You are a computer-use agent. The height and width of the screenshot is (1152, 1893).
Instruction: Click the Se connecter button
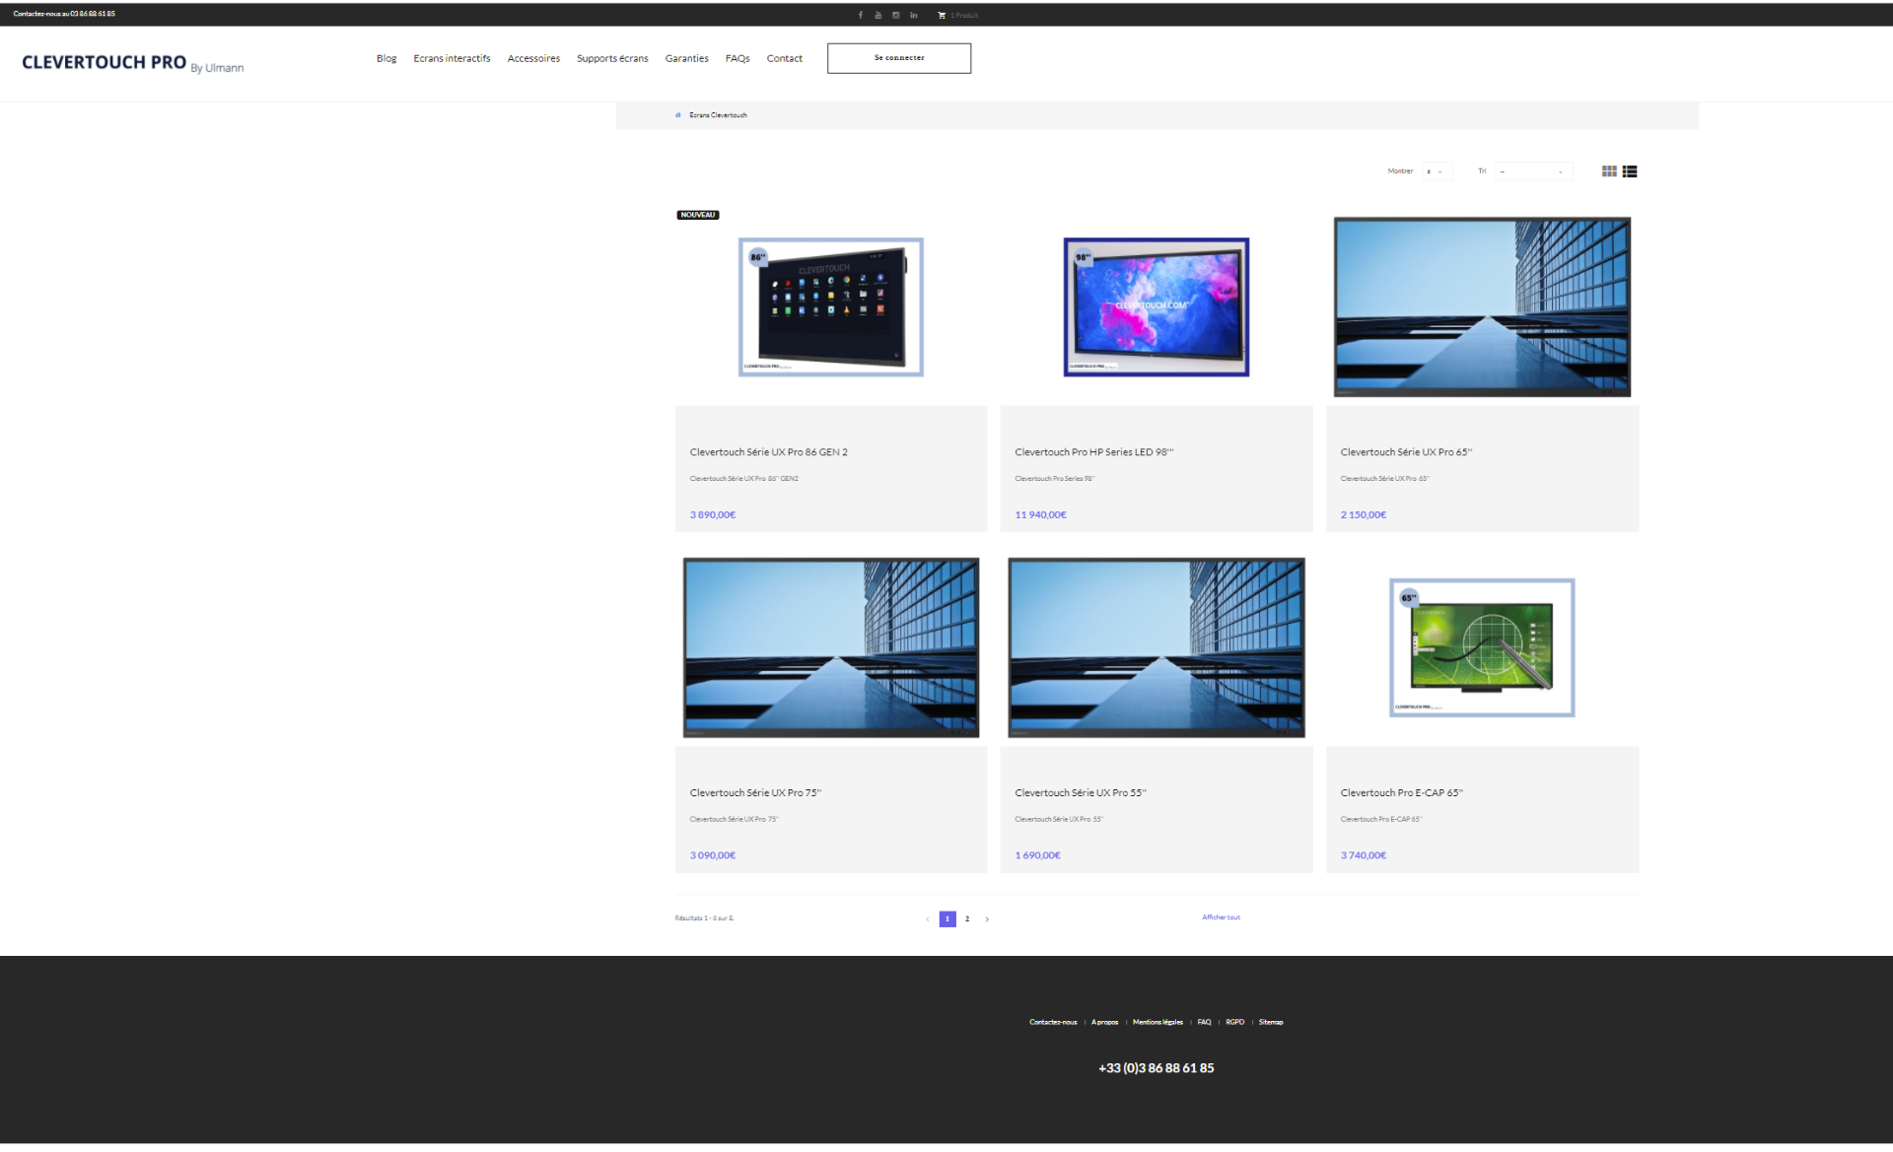point(899,58)
